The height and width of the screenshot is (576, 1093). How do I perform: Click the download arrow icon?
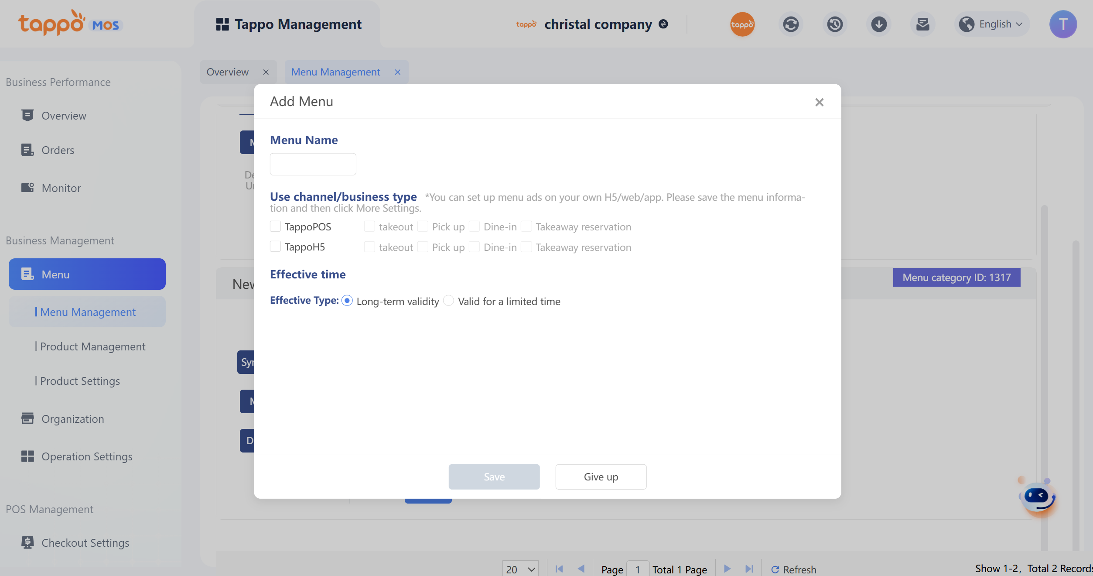(879, 24)
